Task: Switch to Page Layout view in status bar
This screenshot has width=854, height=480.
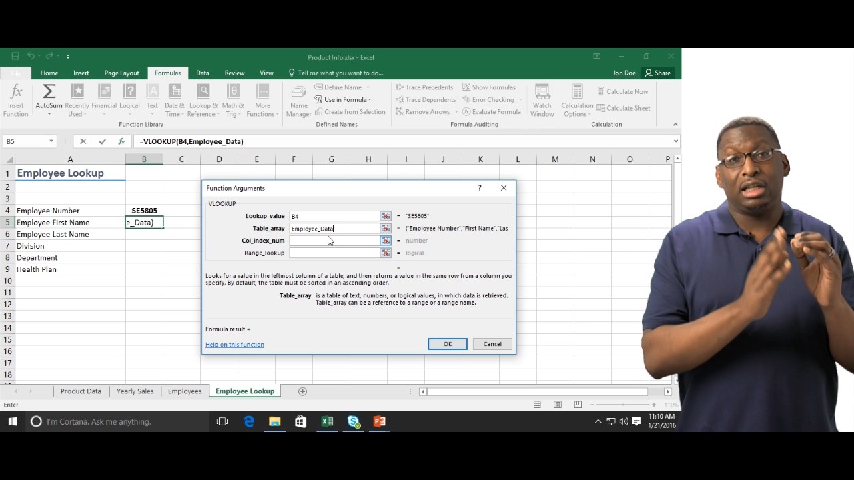Action: 558,405
